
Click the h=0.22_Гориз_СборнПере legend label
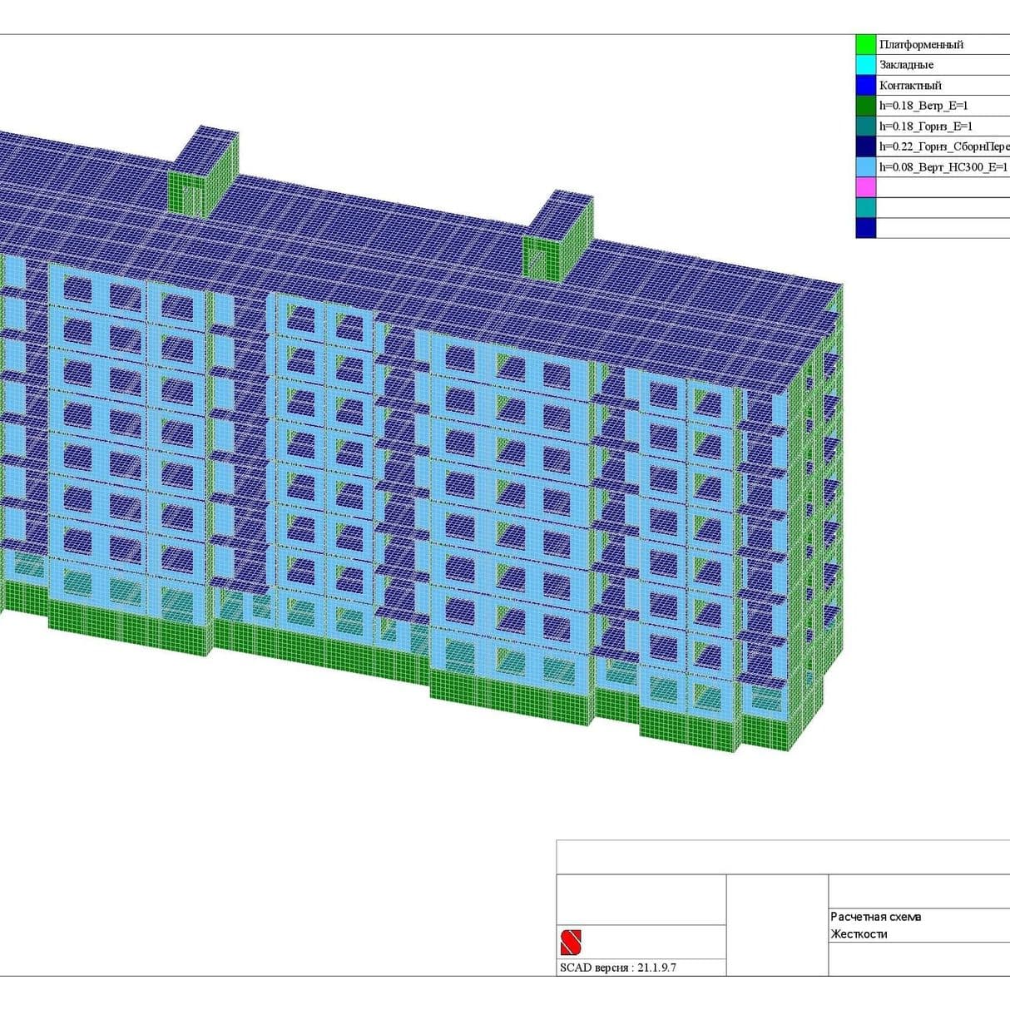point(943,146)
